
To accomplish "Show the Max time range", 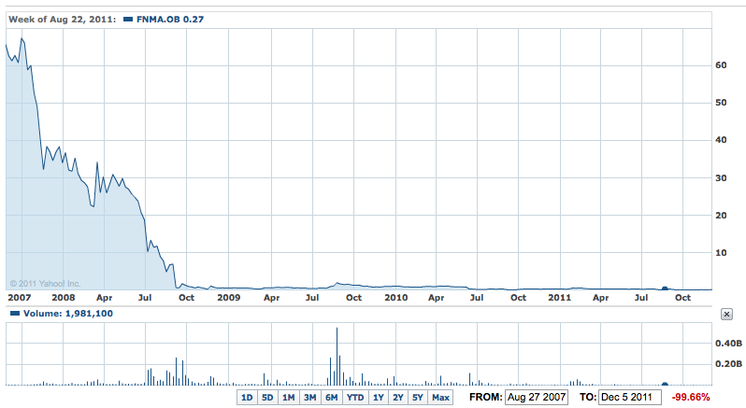I will pyautogui.click(x=440, y=397).
